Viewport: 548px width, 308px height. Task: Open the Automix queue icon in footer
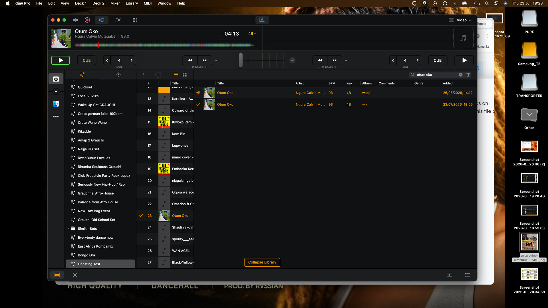click(450, 275)
